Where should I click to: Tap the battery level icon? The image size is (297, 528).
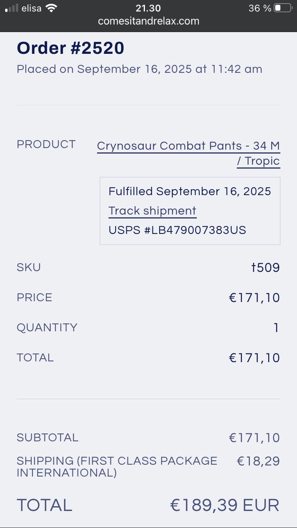point(283,8)
